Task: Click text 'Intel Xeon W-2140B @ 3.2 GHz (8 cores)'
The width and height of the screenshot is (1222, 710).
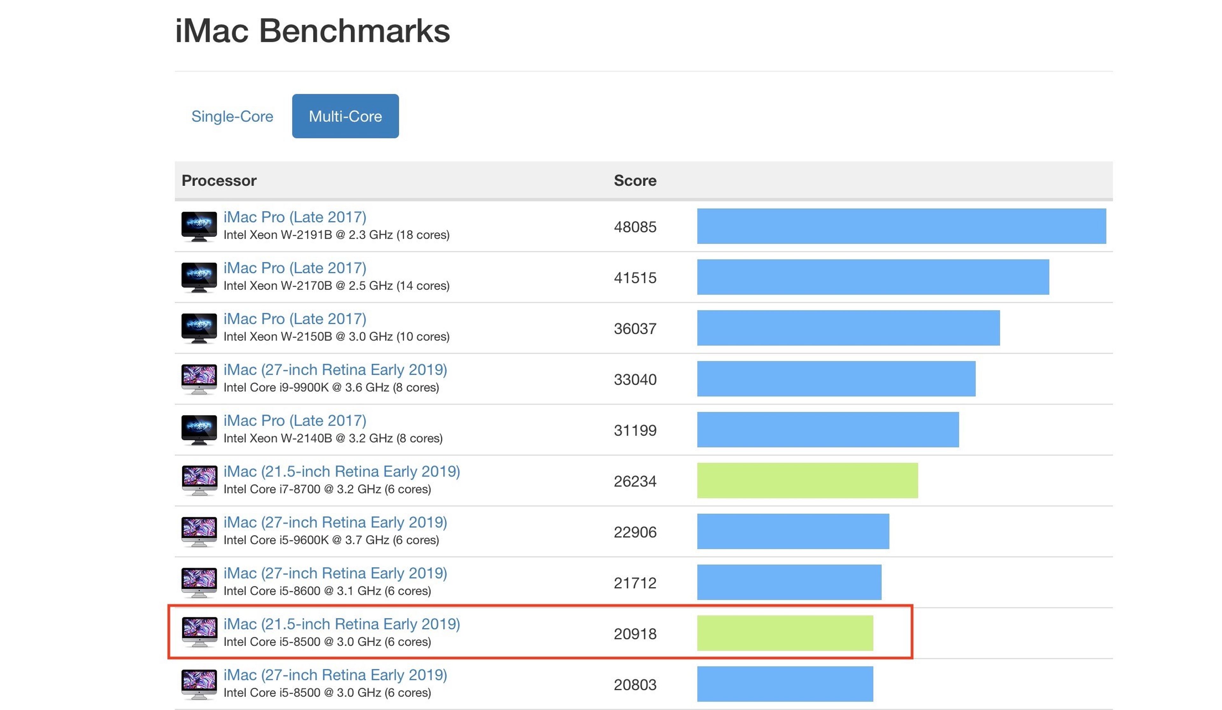Action: point(333,438)
